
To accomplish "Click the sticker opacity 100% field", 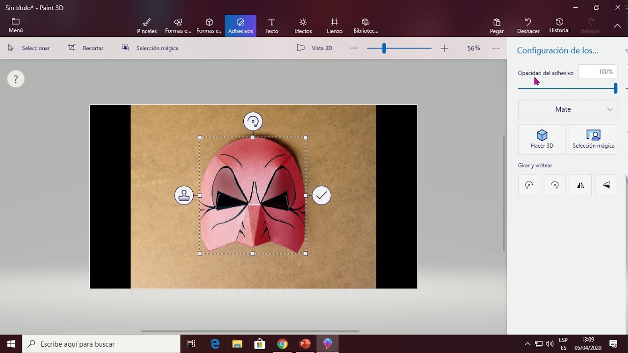I will [x=598, y=72].
